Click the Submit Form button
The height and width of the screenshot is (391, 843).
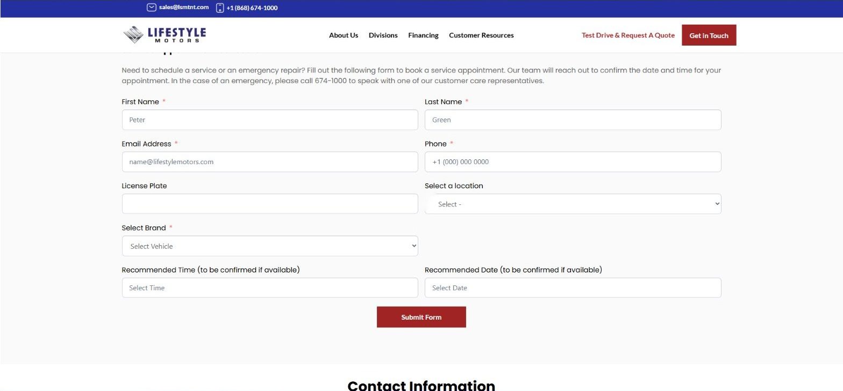[421, 317]
